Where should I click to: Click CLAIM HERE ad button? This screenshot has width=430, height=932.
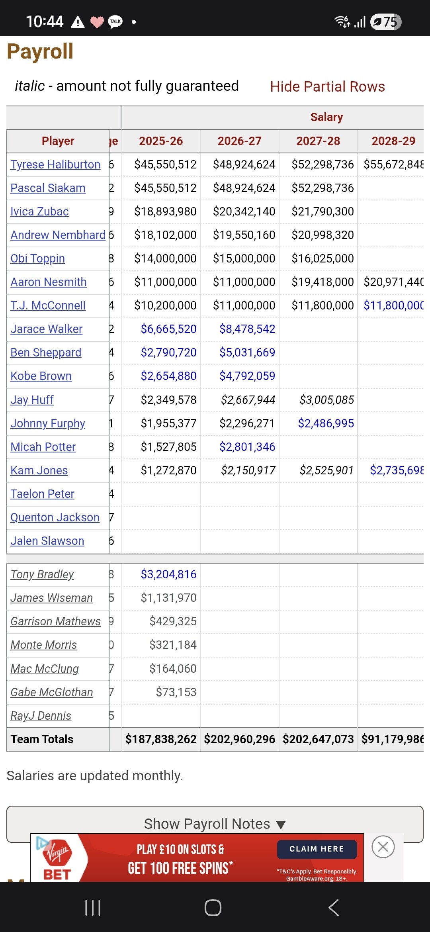pyautogui.click(x=317, y=849)
